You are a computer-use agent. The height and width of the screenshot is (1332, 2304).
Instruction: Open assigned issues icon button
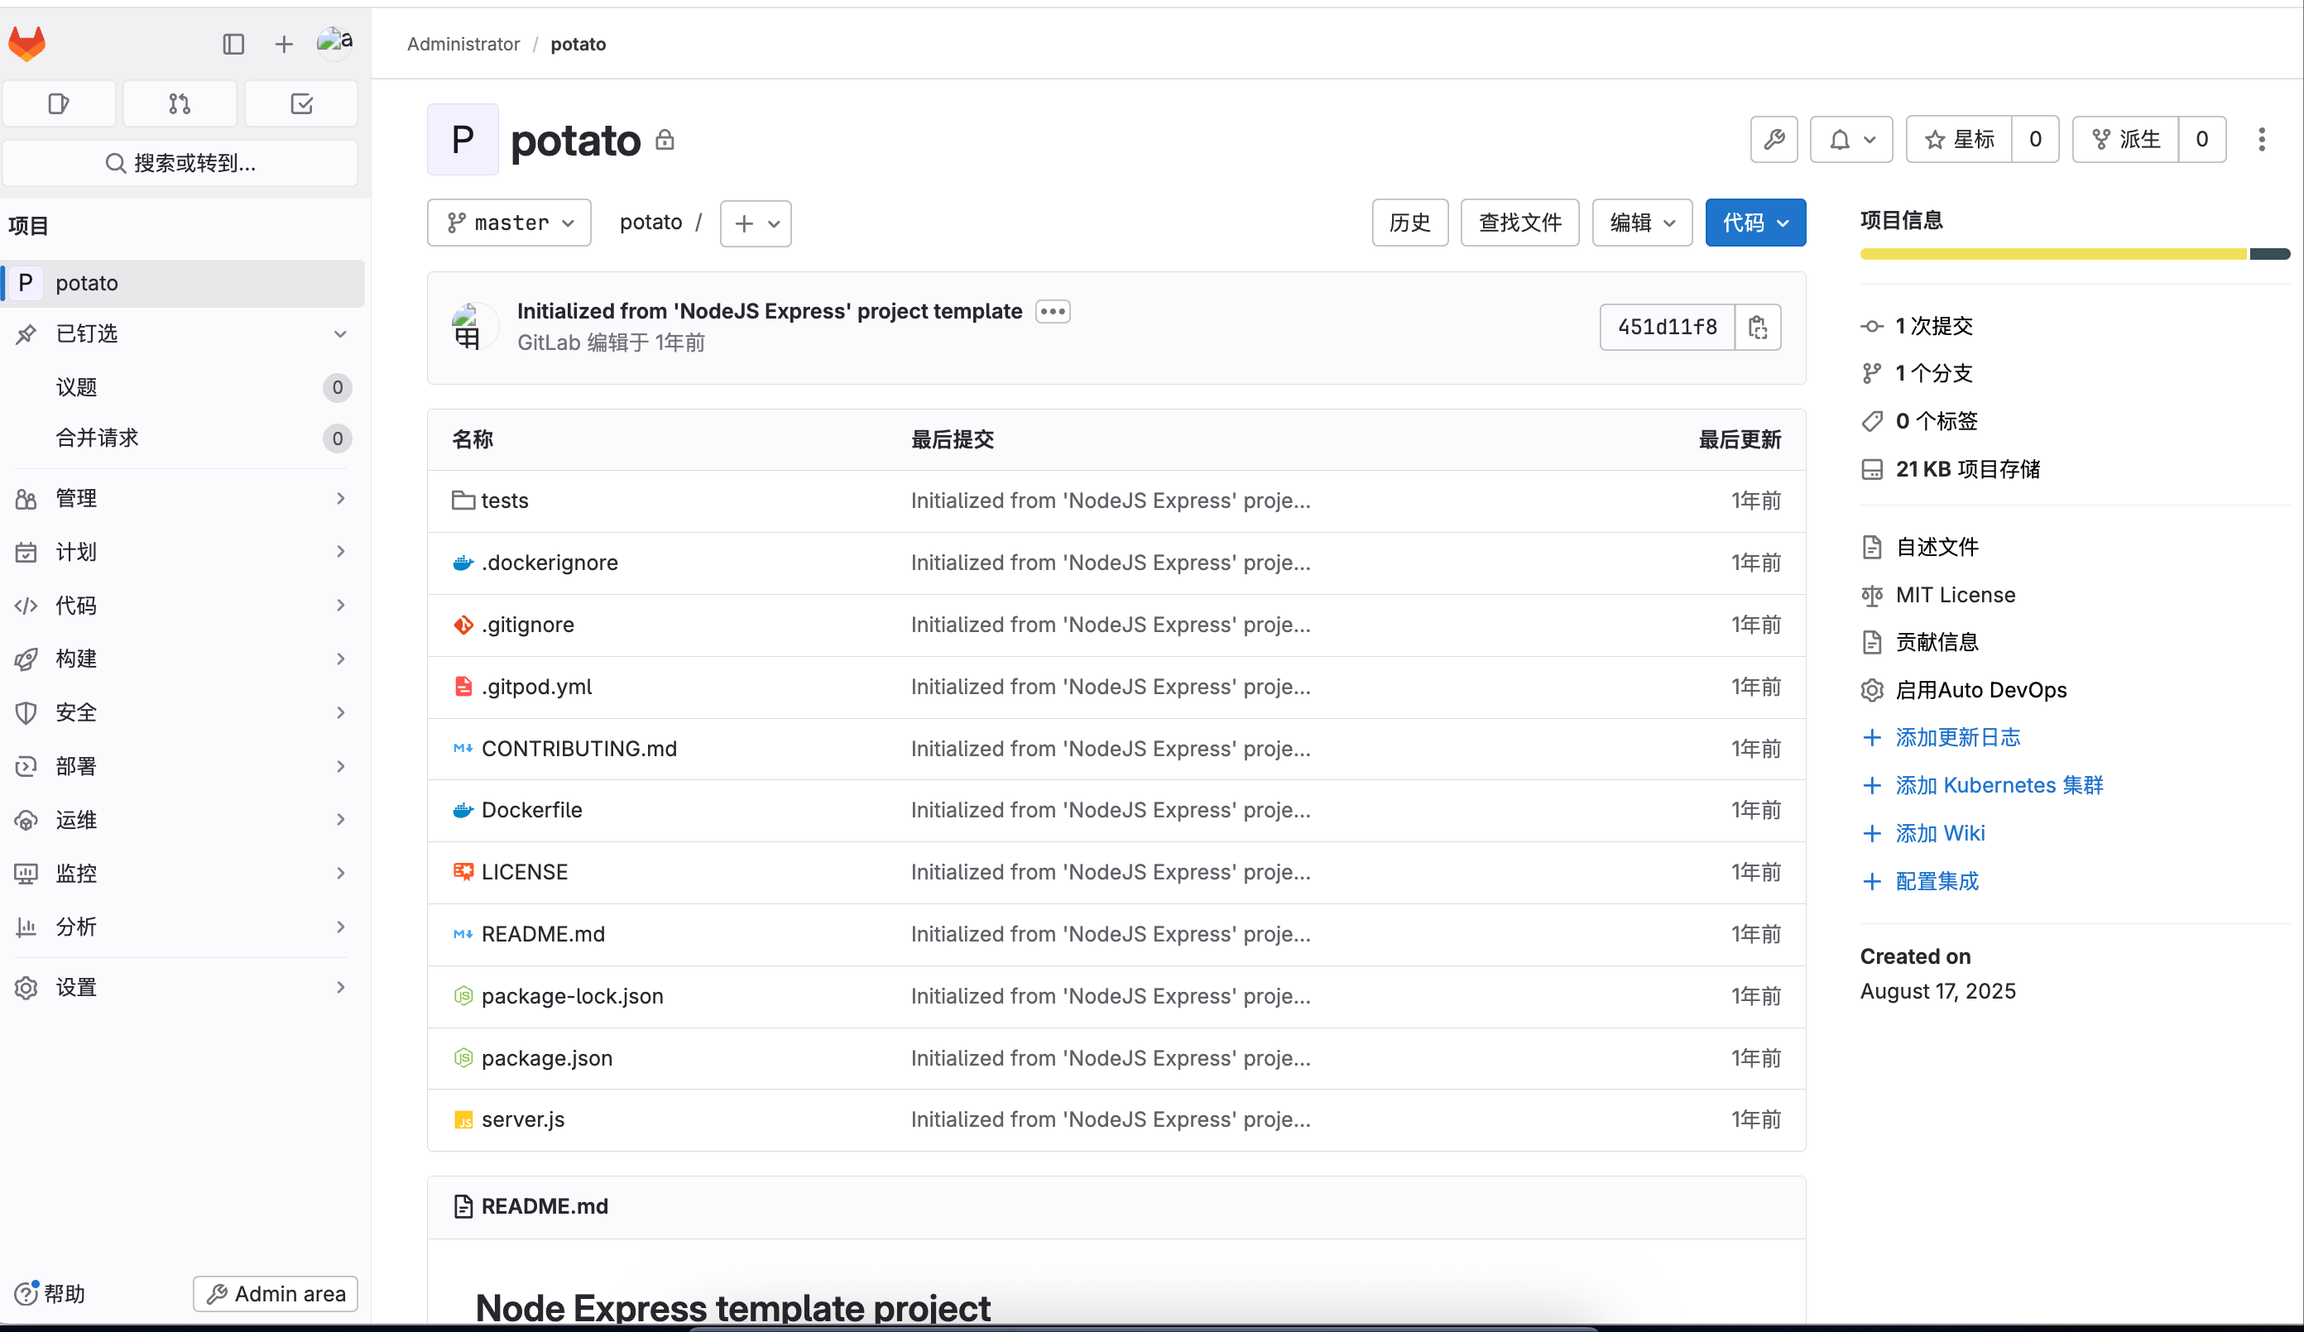[60, 103]
